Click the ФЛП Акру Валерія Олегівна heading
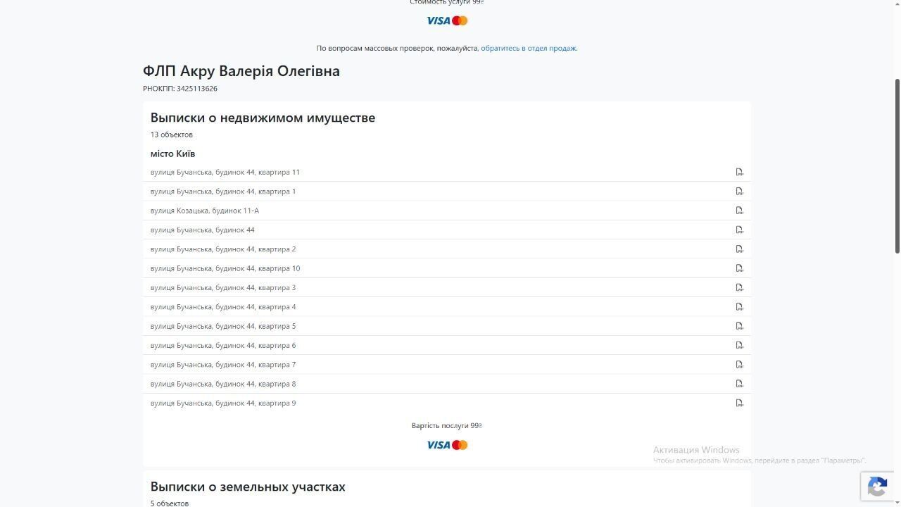The width and height of the screenshot is (901, 507). point(241,71)
